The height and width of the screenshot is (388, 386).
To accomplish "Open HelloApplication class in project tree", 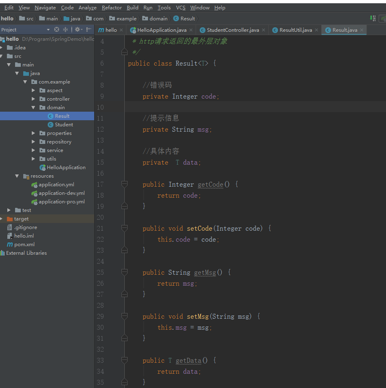I will tap(66, 168).
